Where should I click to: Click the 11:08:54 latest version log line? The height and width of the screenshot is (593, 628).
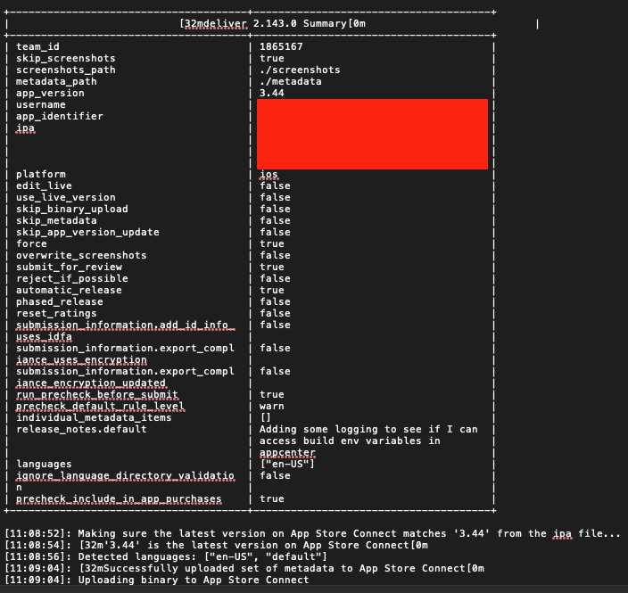[216, 546]
